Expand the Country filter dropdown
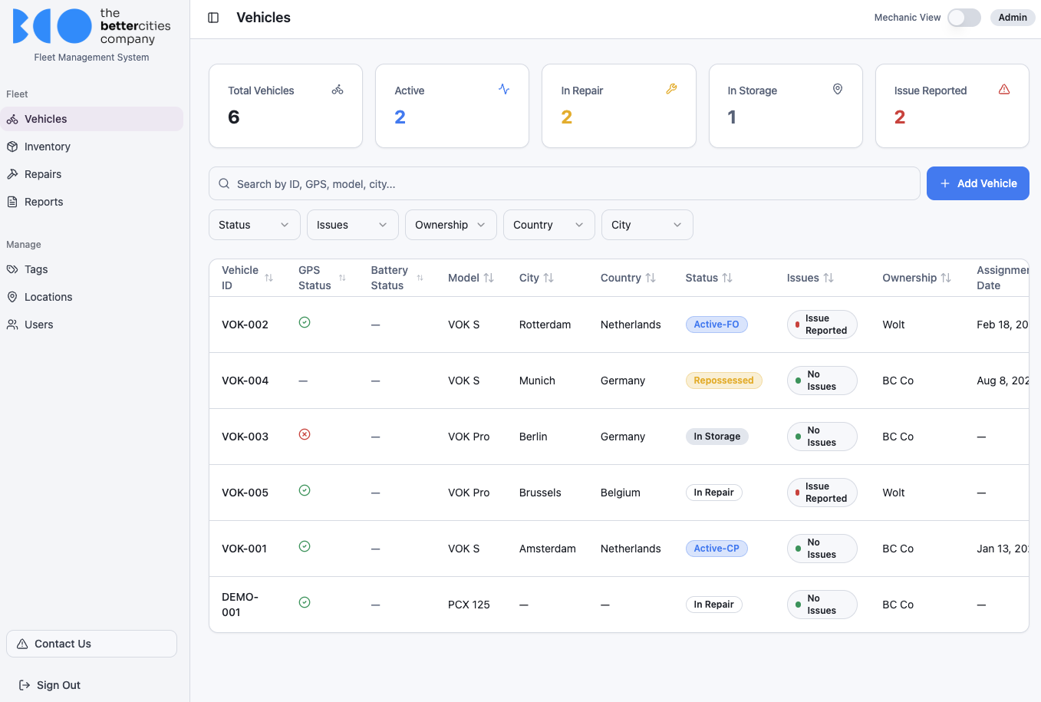This screenshot has height=702, width=1041. pyautogui.click(x=549, y=225)
